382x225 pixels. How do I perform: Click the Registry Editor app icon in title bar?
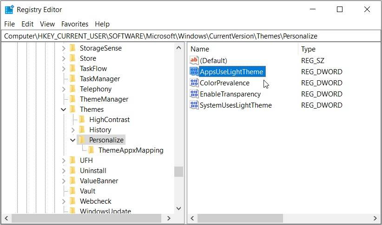(x=9, y=9)
